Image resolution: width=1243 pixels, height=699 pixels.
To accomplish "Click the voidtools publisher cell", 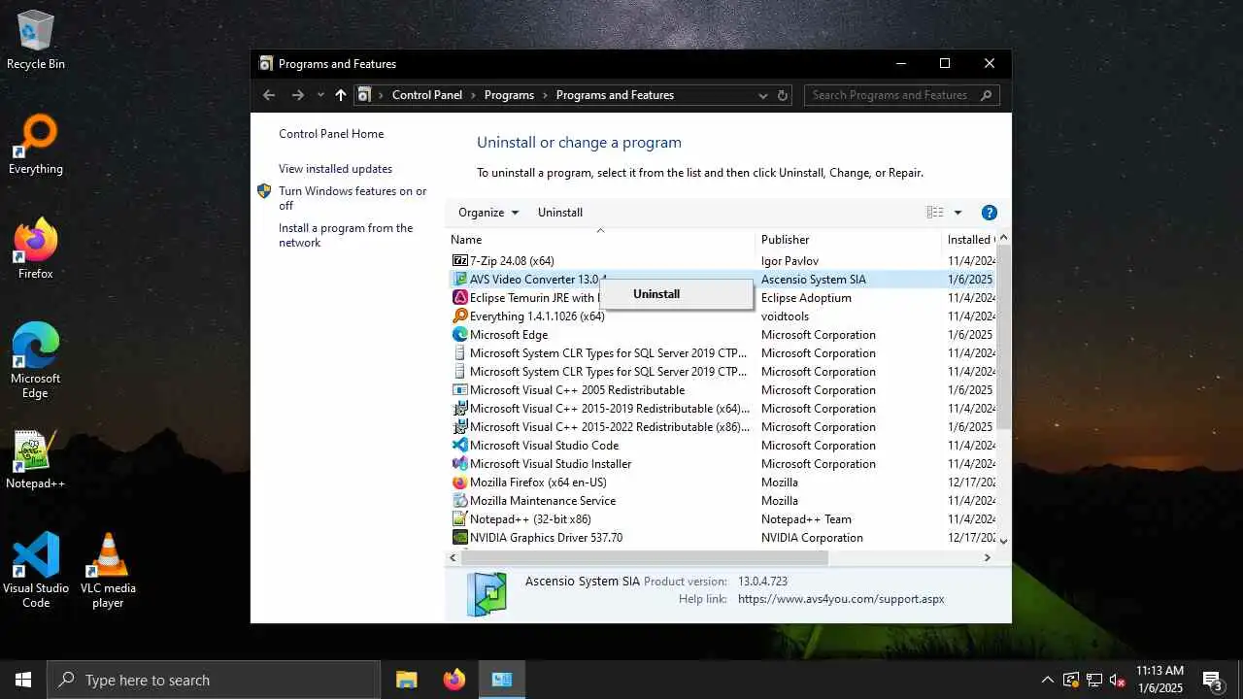I will [785, 316].
